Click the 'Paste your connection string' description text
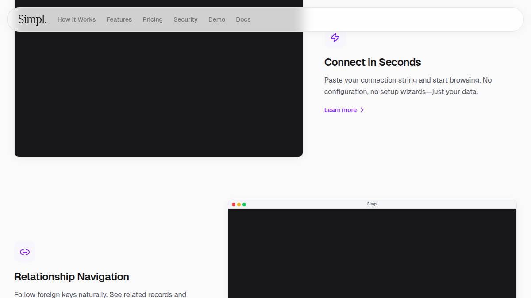Image resolution: width=531 pixels, height=298 pixels. (408, 86)
